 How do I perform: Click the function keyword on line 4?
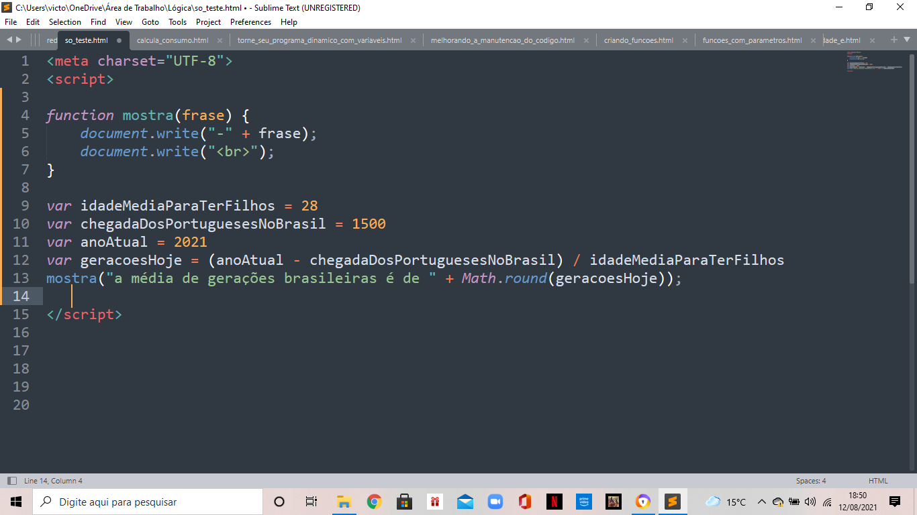80,115
